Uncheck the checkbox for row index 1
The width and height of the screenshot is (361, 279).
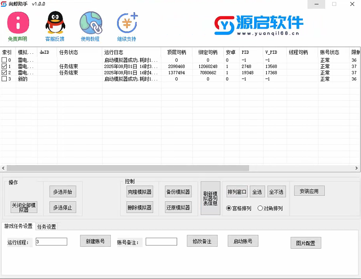click(x=4, y=66)
